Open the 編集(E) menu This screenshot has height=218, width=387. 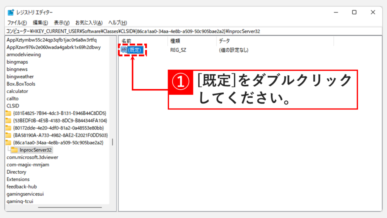point(40,23)
